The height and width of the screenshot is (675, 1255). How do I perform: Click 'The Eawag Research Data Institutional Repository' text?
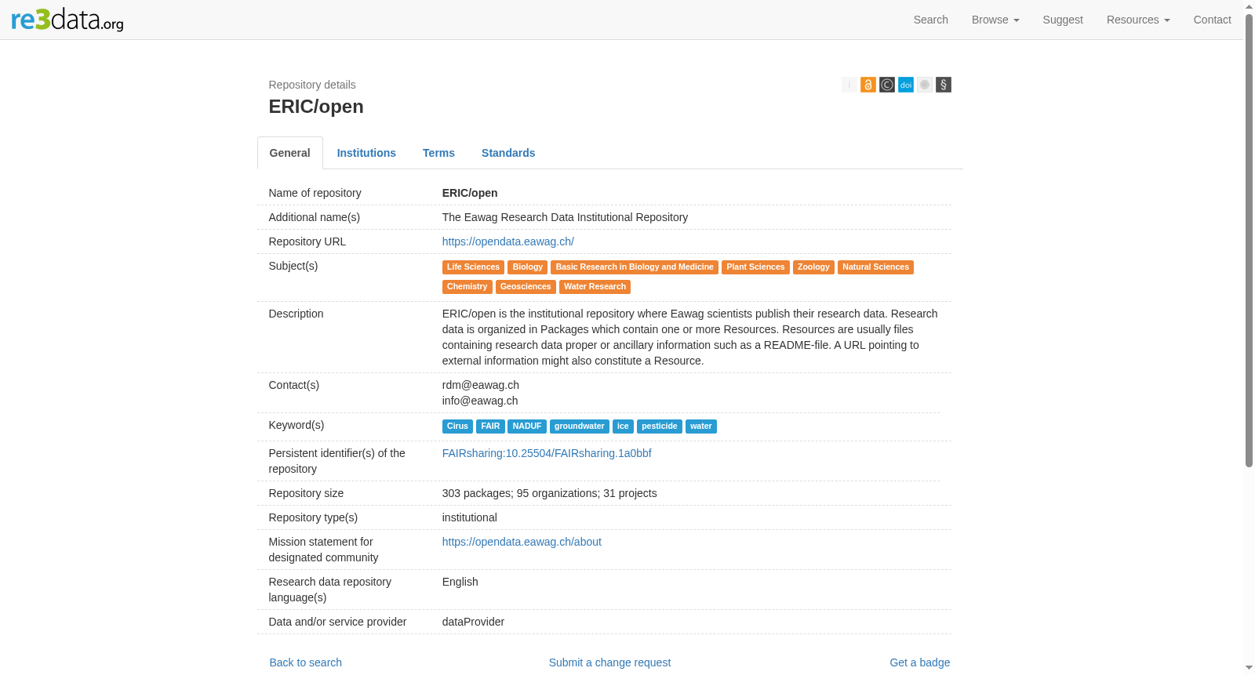[565, 217]
